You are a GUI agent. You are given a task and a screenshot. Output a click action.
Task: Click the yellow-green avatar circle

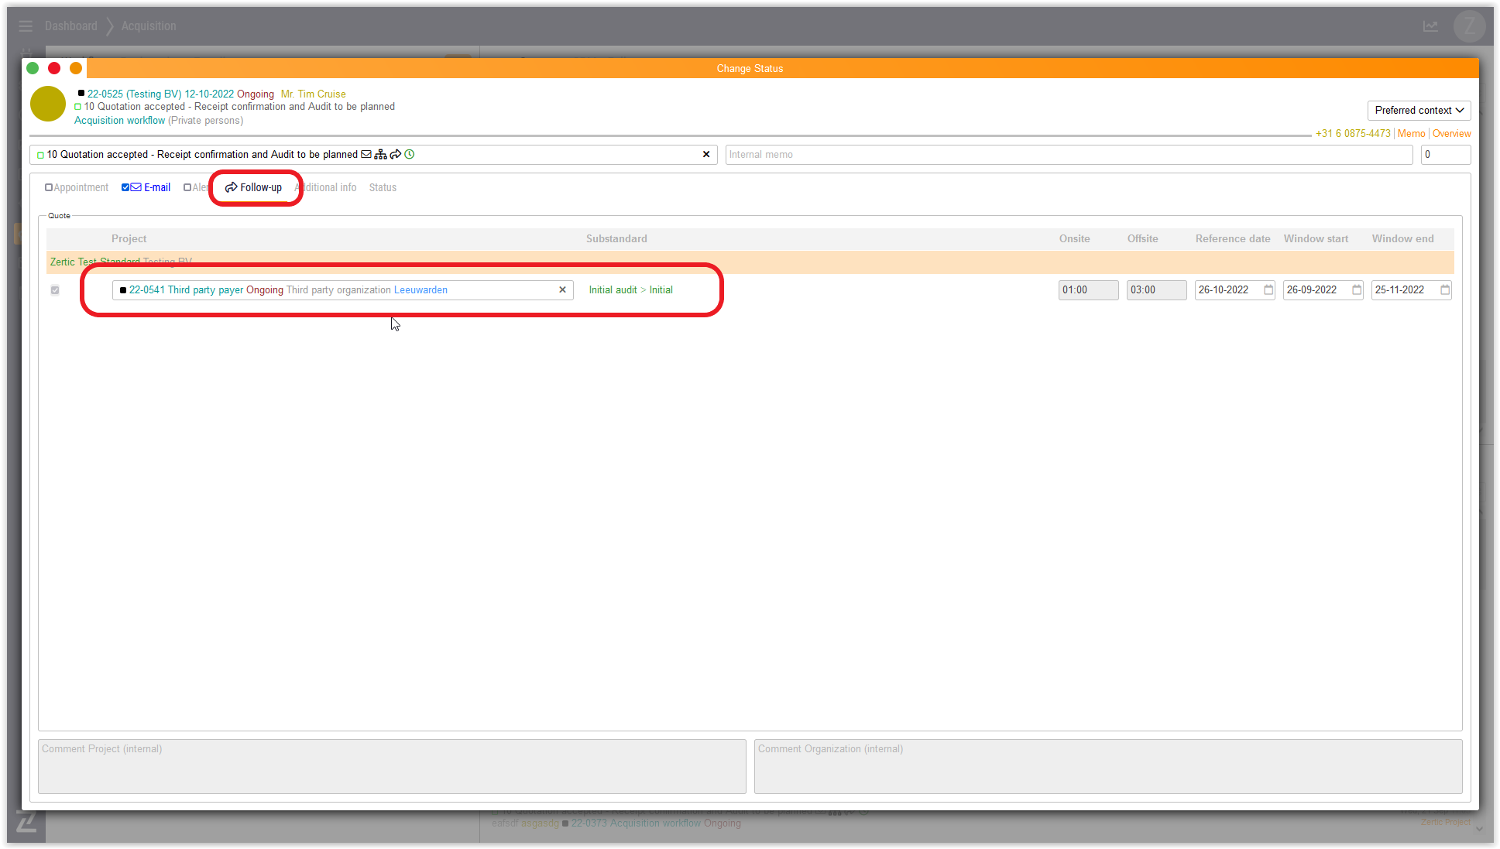click(x=48, y=104)
